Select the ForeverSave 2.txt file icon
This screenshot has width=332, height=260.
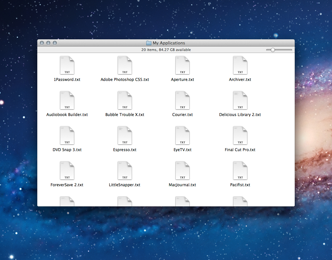[x=67, y=171]
